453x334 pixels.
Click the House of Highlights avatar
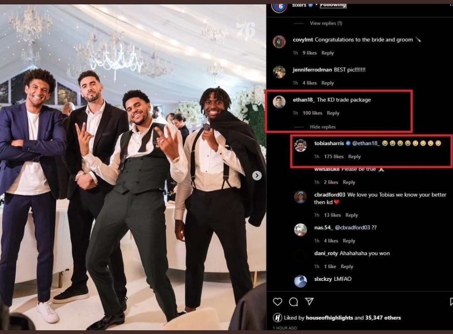[x=277, y=318]
